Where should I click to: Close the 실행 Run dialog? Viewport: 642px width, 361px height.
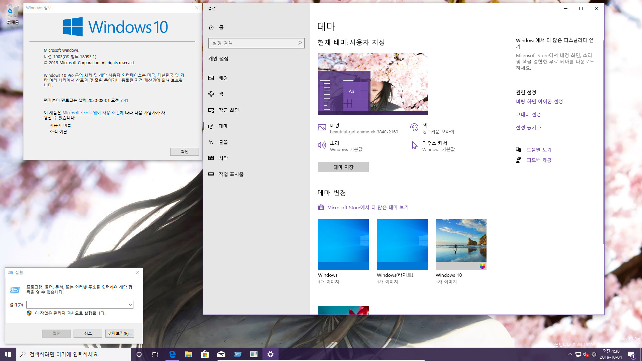point(138,272)
